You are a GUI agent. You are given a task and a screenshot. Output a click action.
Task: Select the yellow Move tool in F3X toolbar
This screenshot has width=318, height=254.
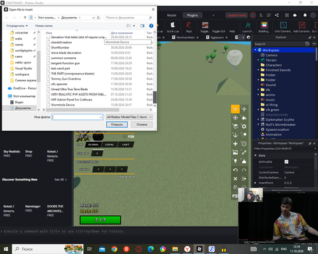click(235, 109)
